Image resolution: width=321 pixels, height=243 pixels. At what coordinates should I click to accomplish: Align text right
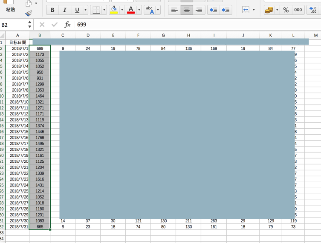(x=199, y=10)
